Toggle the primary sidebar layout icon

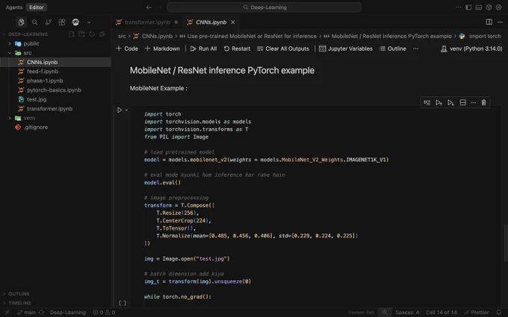pos(468,7)
